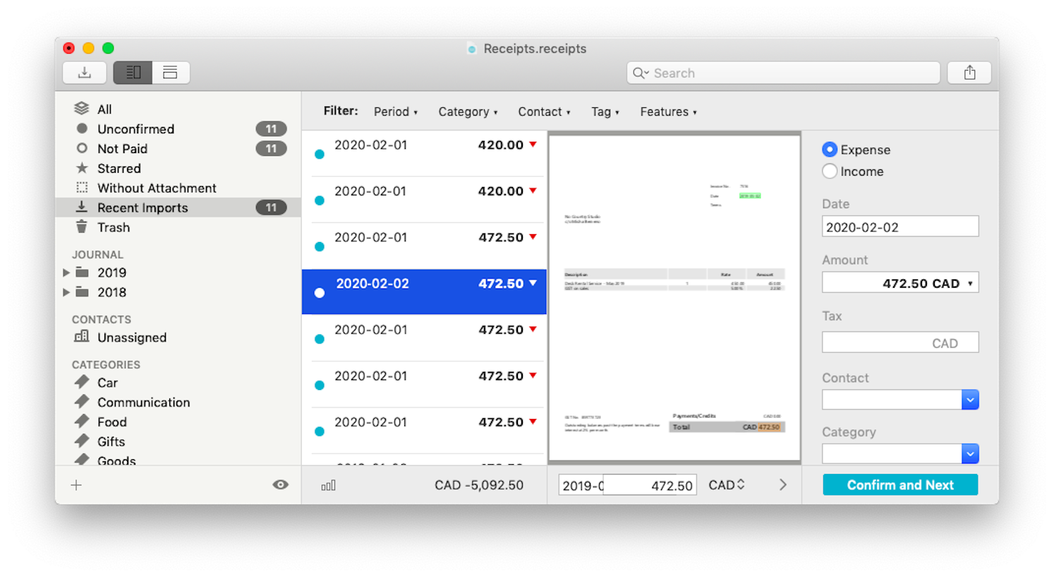The height and width of the screenshot is (577, 1054).
Task: Switch to list view layout icon
Action: point(171,73)
